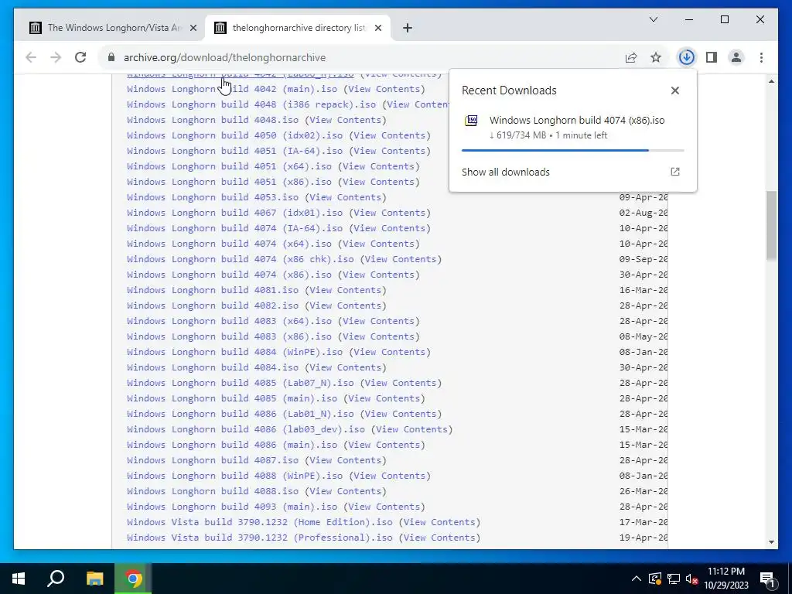Click the Chrome taskbar icon
This screenshot has width=792, height=594.
point(133,579)
